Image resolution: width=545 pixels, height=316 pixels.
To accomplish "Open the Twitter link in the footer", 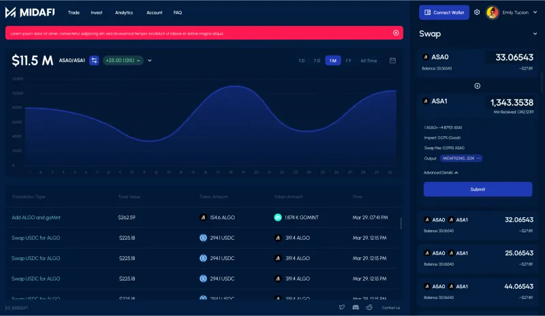I will 342,308.
